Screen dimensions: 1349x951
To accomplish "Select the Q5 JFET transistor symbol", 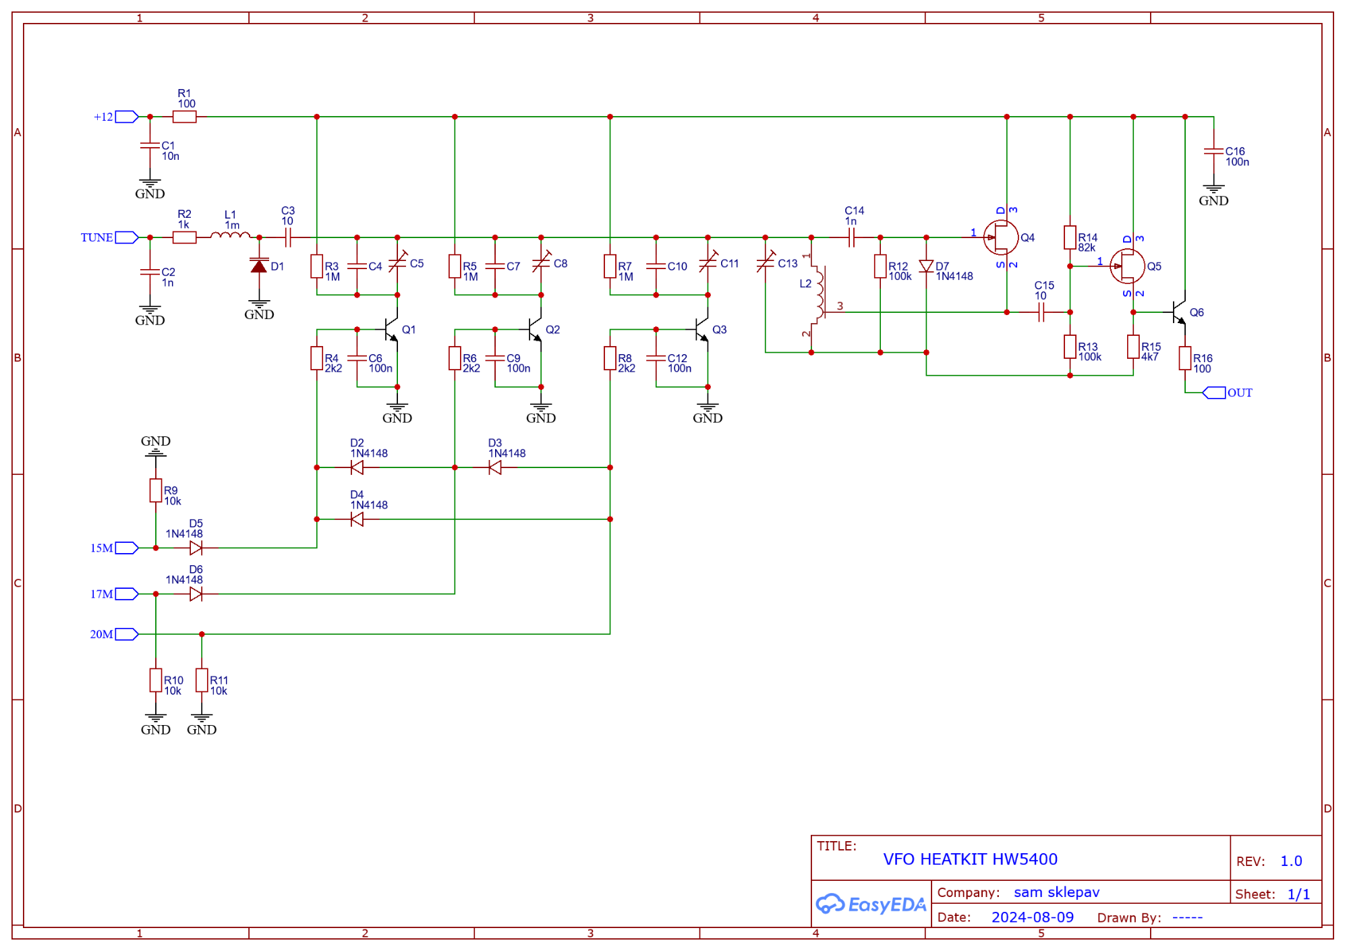I will [x=1128, y=267].
